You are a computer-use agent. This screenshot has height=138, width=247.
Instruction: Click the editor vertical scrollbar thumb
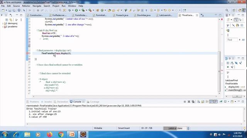[x=219, y=71]
